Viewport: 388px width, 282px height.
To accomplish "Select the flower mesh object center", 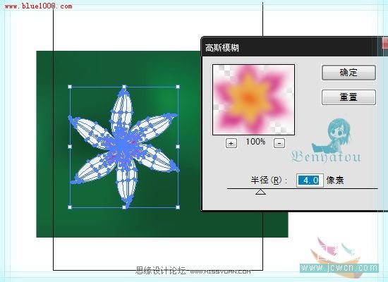I will (123, 146).
